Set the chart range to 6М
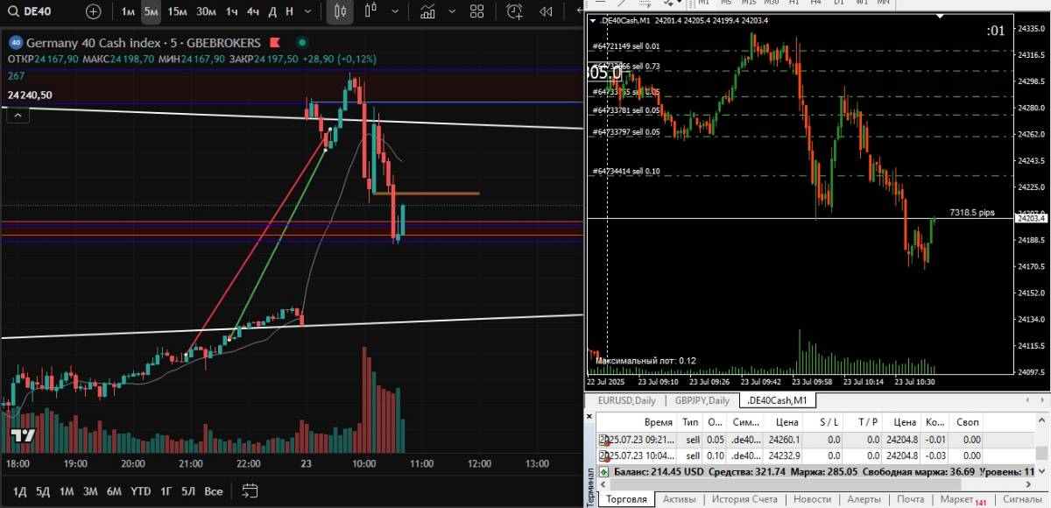Screen dimensions: 1051x508 (x=114, y=490)
